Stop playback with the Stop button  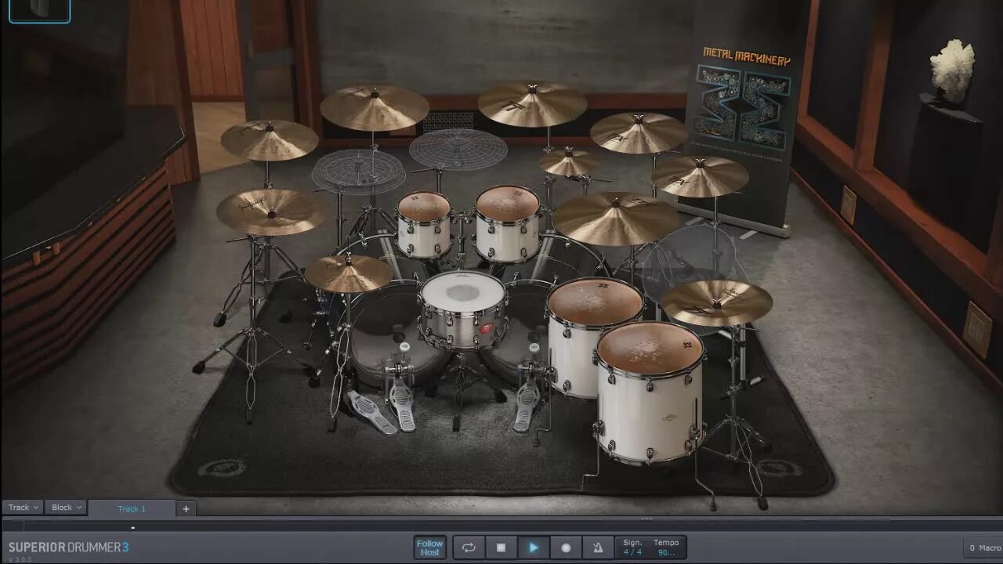[501, 548]
